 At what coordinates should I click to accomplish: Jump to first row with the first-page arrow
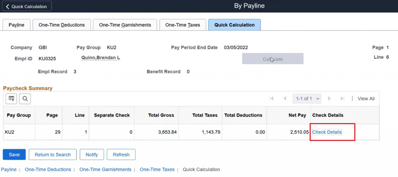(272, 99)
